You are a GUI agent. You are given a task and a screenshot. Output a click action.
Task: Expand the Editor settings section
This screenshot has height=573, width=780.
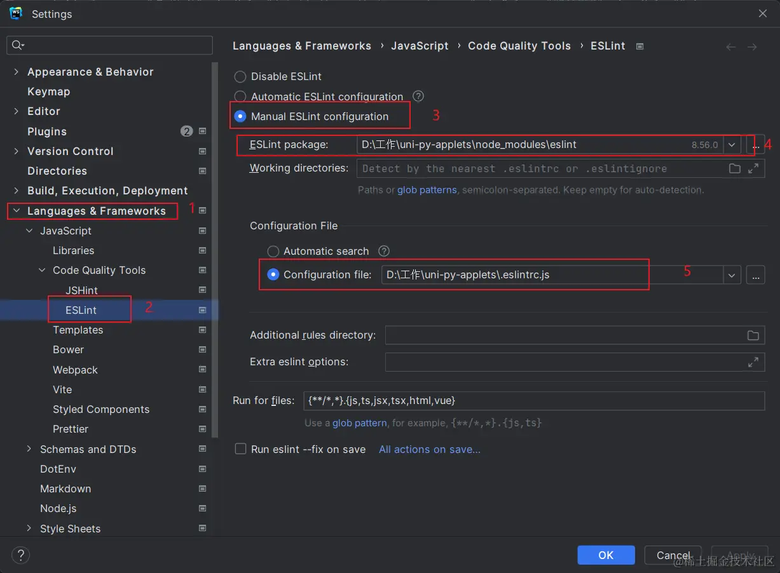16,111
